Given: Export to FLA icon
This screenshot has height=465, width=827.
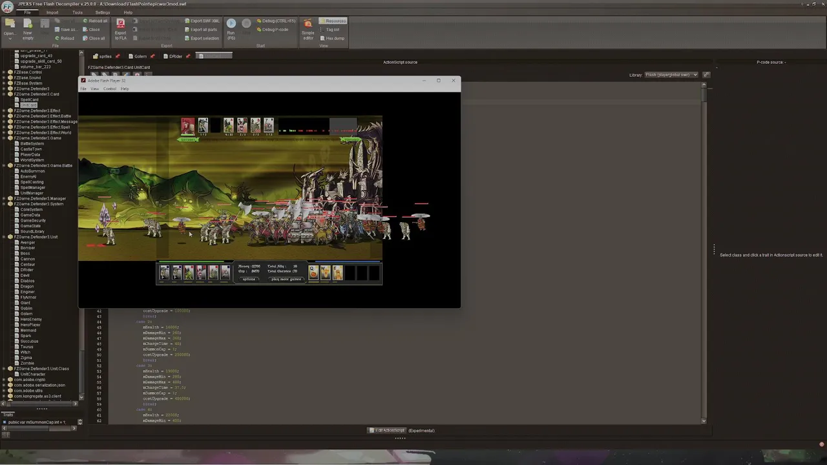Looking at the screenshot, I should 121,30.
